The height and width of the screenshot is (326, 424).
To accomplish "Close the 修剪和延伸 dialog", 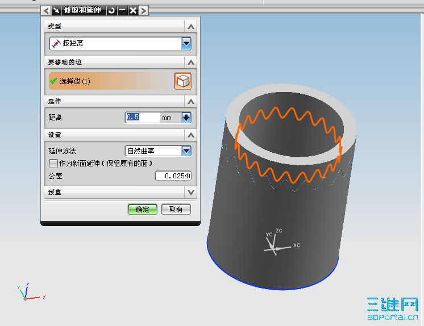I will pos(134,11).
